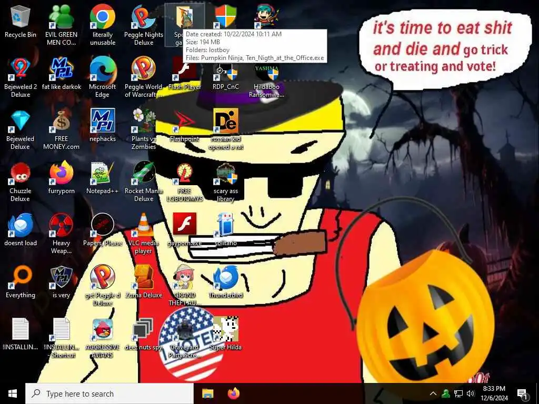Open the Flashpoint shortcut
Image resolution: width=539 pixels, height=404 pixels.
click(x=185, y=126)
